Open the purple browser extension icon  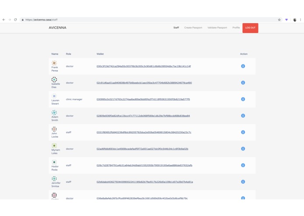[287, 20]
